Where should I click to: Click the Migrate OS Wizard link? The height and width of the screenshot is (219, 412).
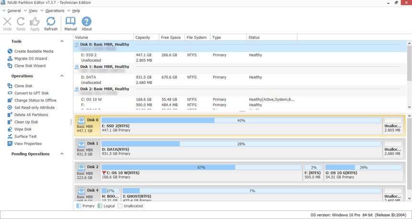coord(31,58)
